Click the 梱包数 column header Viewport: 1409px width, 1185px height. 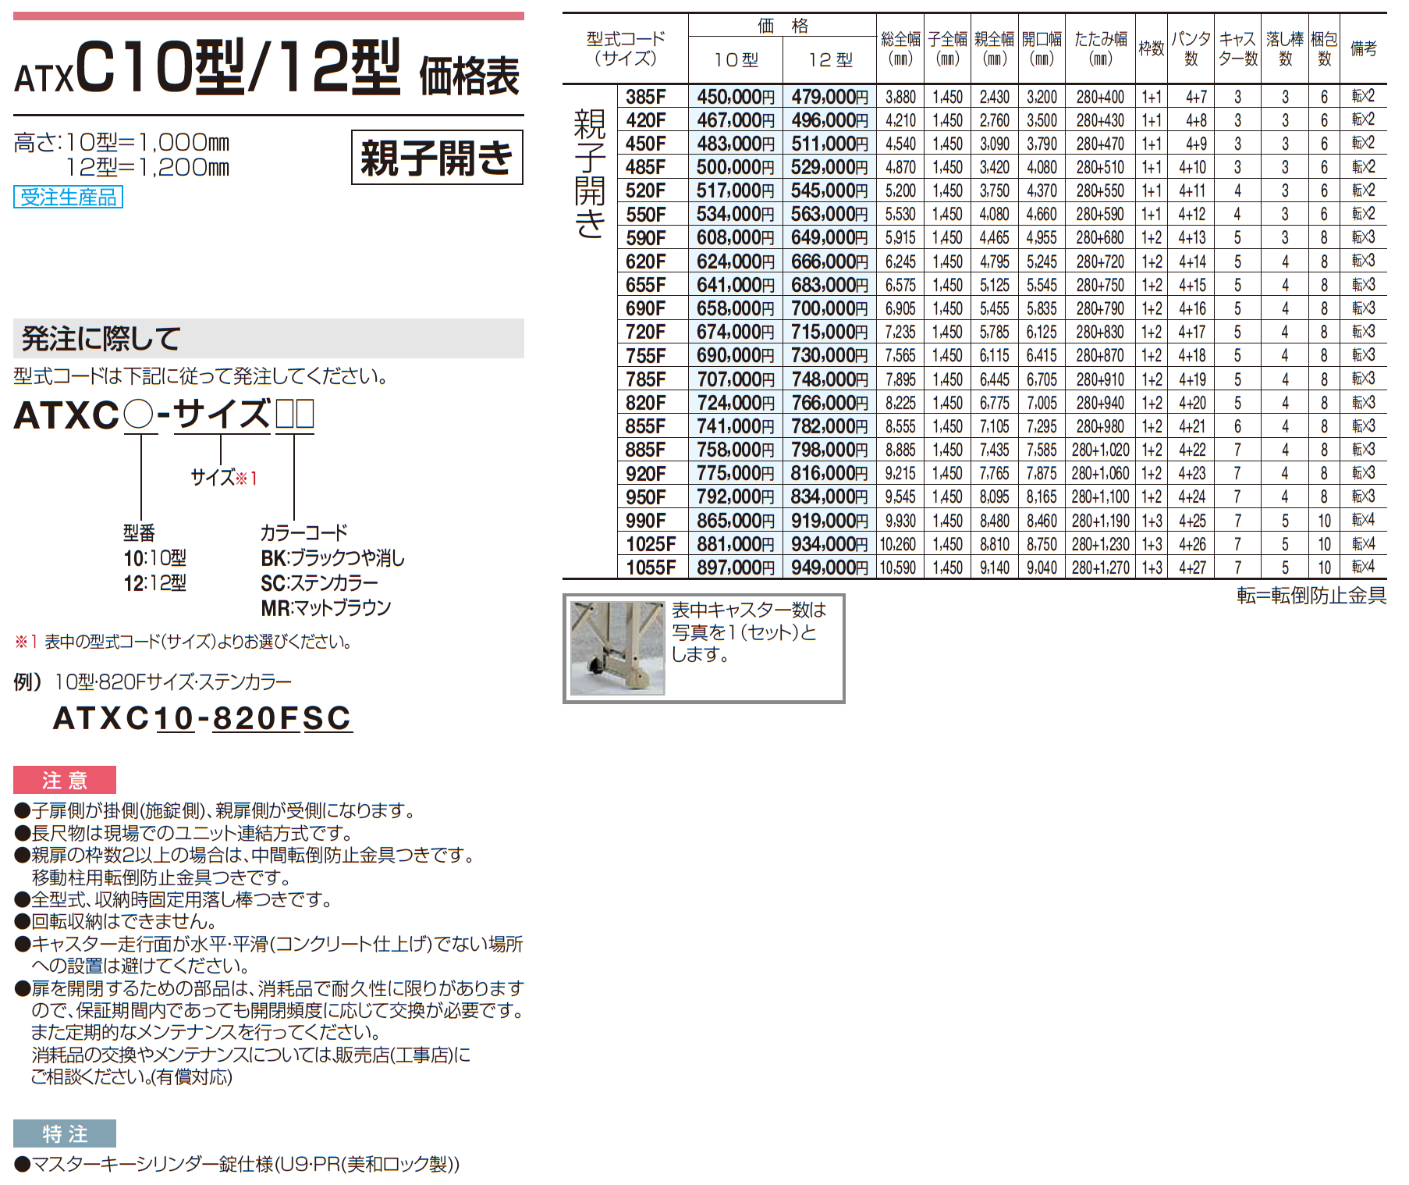pos(1324,48)
